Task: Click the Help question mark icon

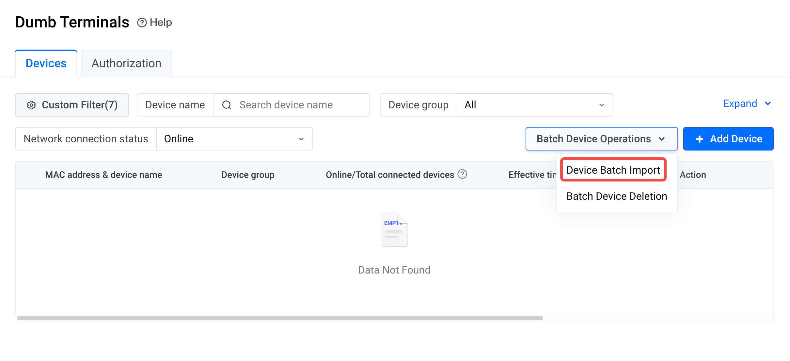Action: 142,23
